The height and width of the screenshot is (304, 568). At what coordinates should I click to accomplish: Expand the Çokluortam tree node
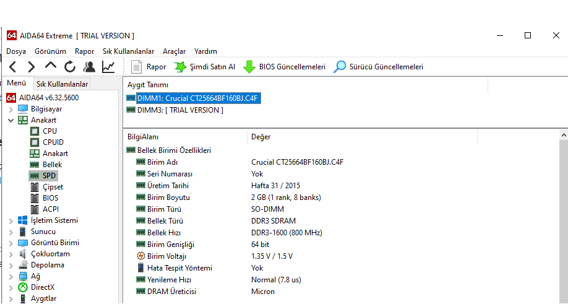[x=11, y=254]
